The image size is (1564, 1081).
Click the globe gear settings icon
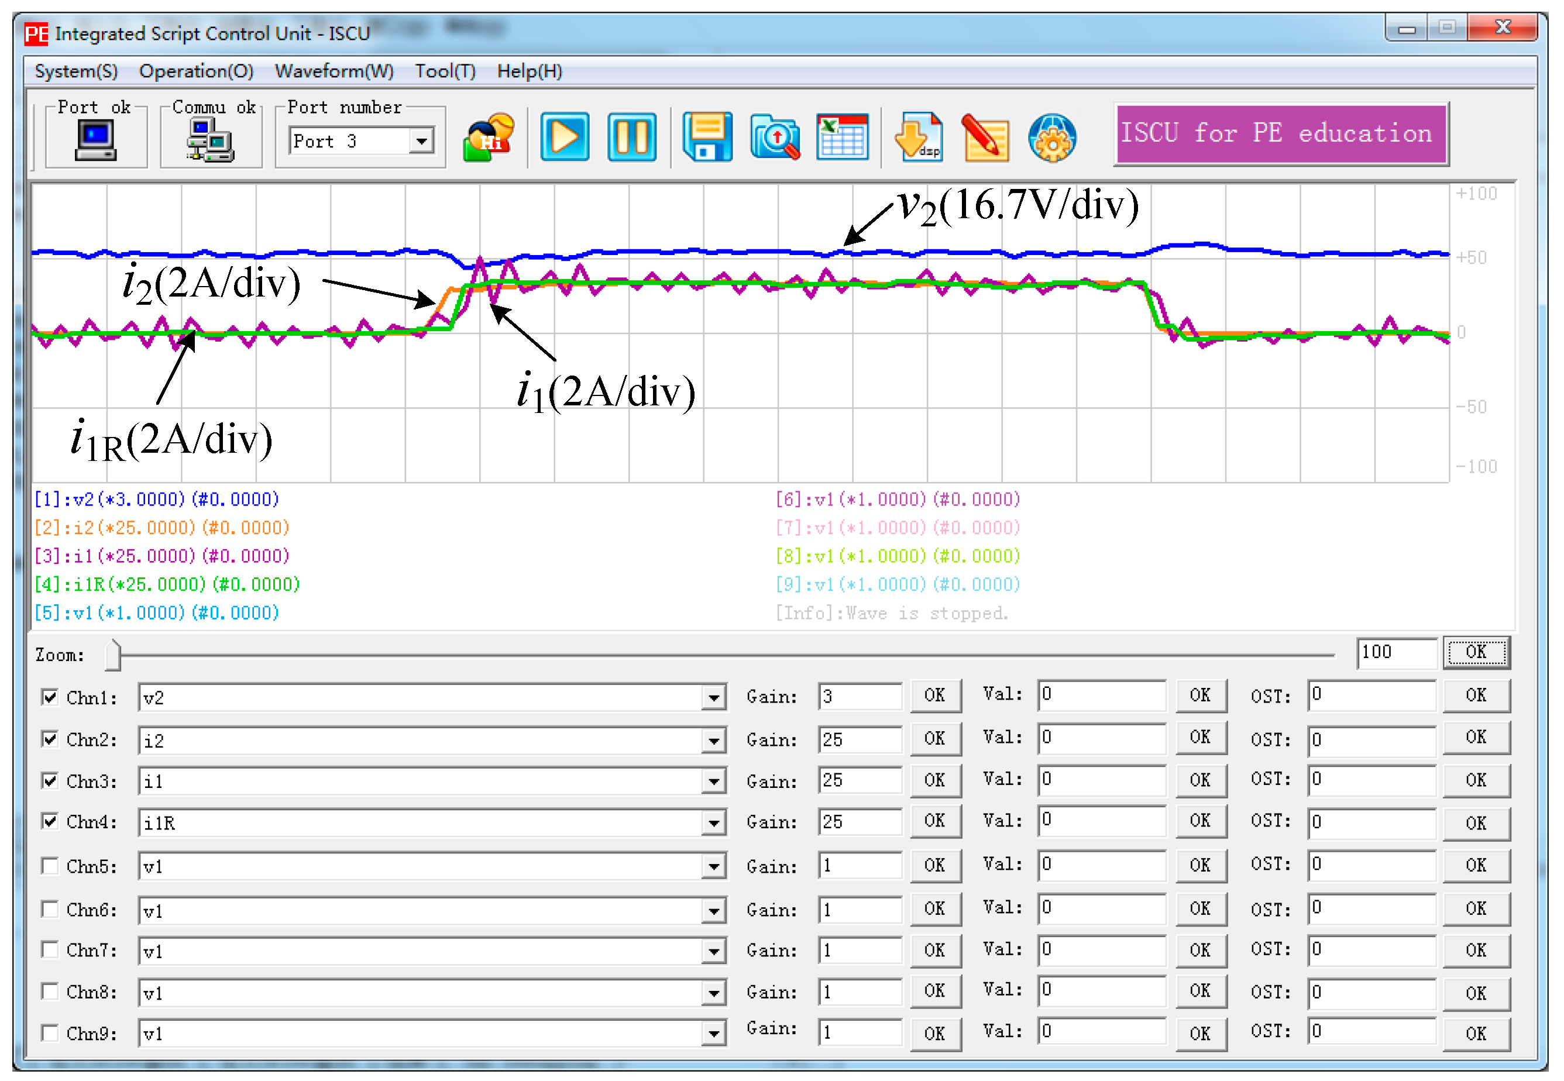(x=1052, y=137)
